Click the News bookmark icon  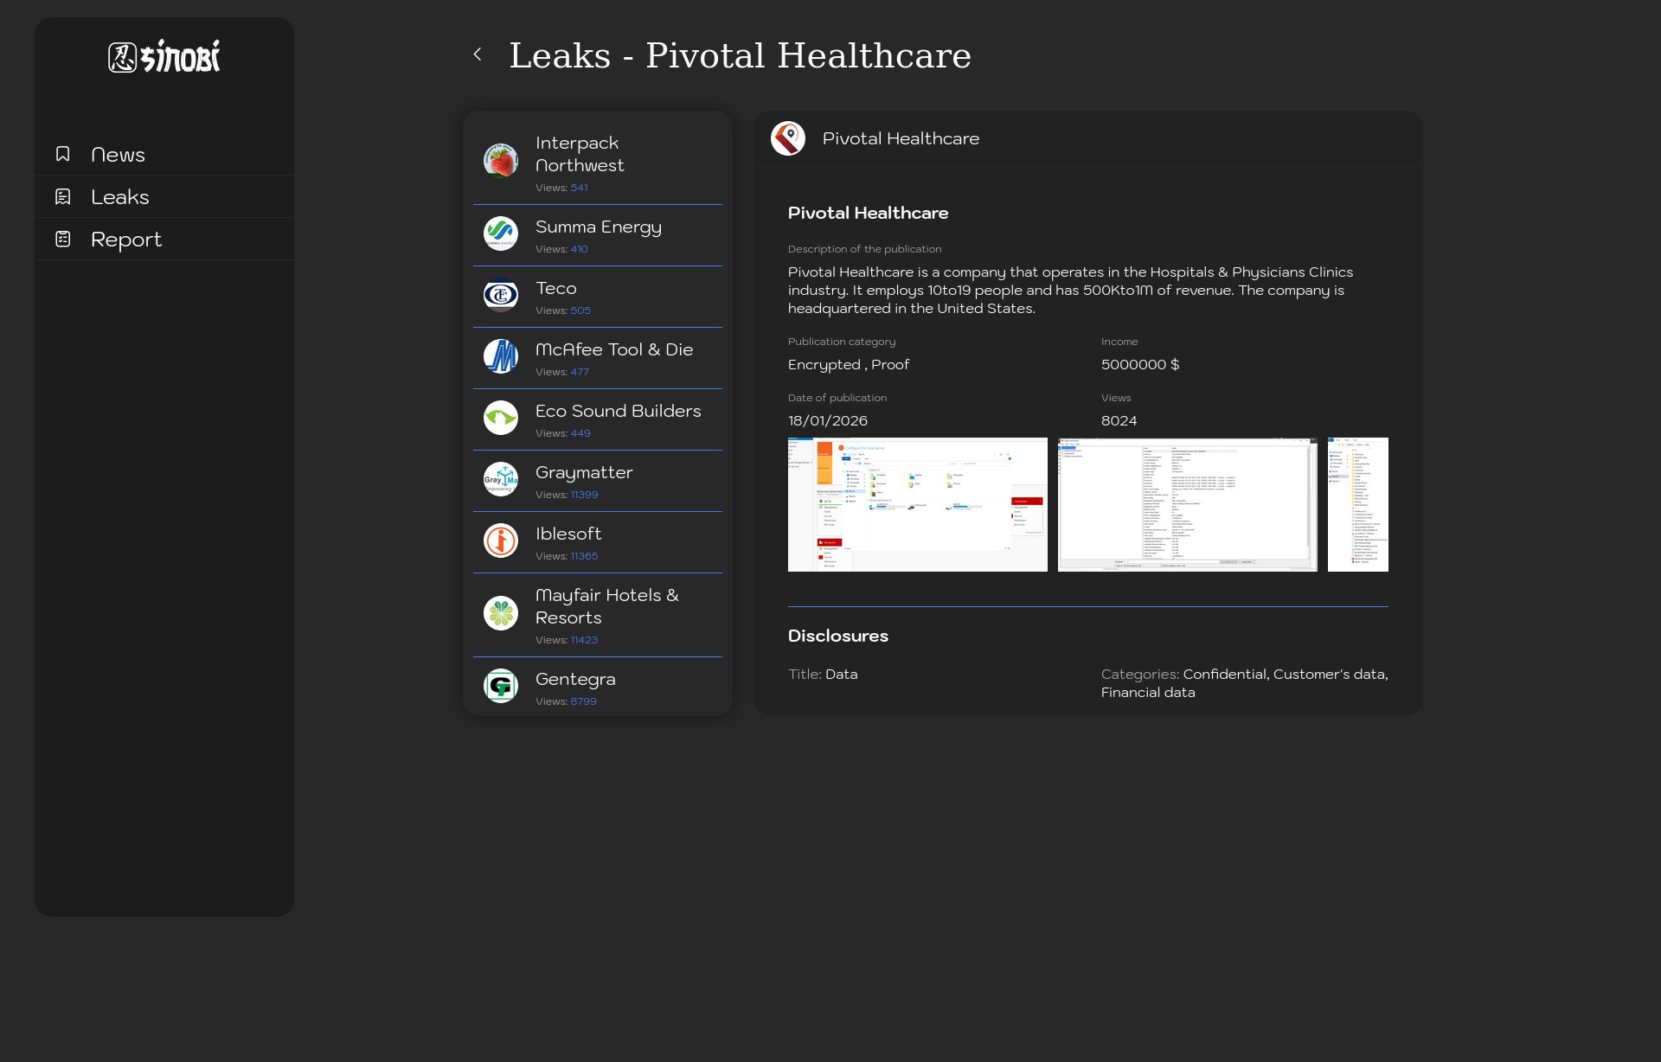pos(63,154)
